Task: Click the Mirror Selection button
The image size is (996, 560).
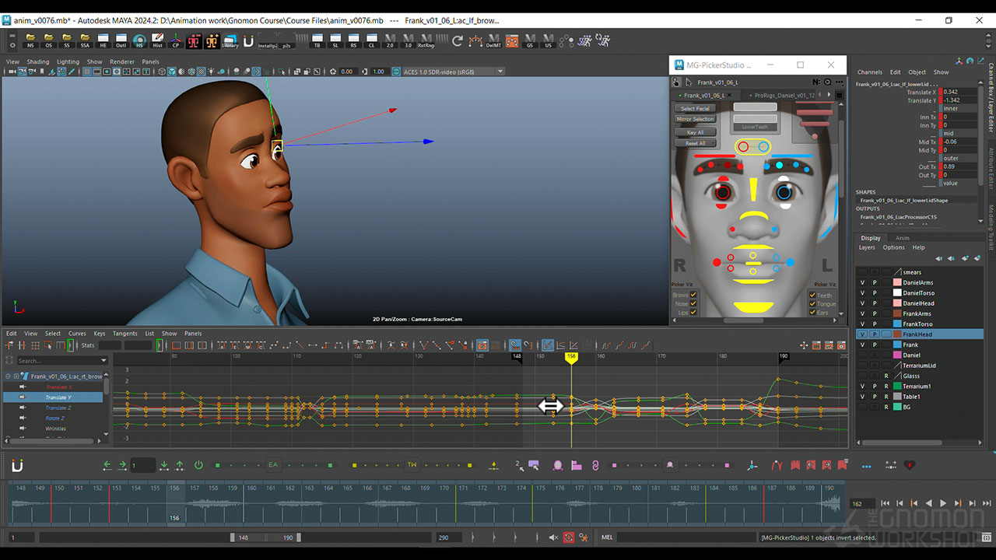Action: (695, 119)
